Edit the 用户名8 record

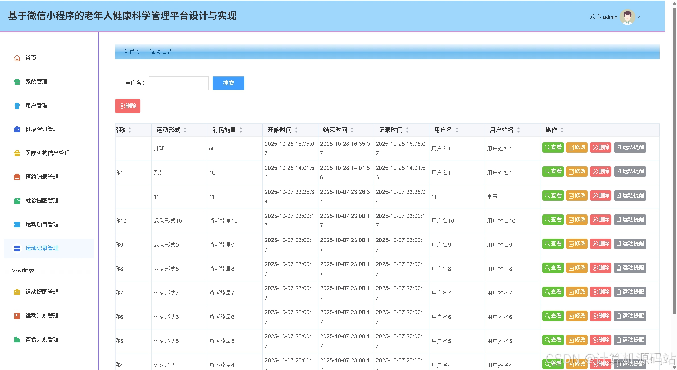click(x=577, y=268)
